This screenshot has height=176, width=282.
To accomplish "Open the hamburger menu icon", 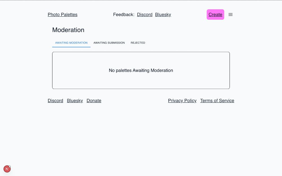I will point(230,15).
